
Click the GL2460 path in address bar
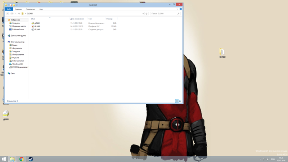click(x=30, y=14)
